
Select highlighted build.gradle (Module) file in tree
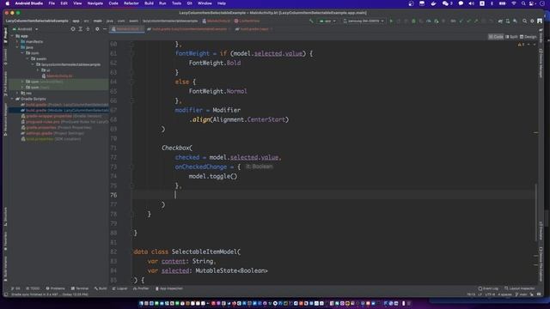pos(59,111)
